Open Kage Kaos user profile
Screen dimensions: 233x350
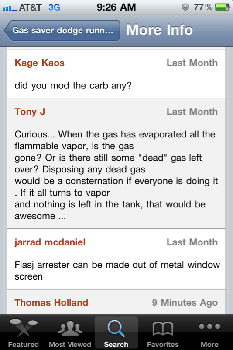(40, 63)
